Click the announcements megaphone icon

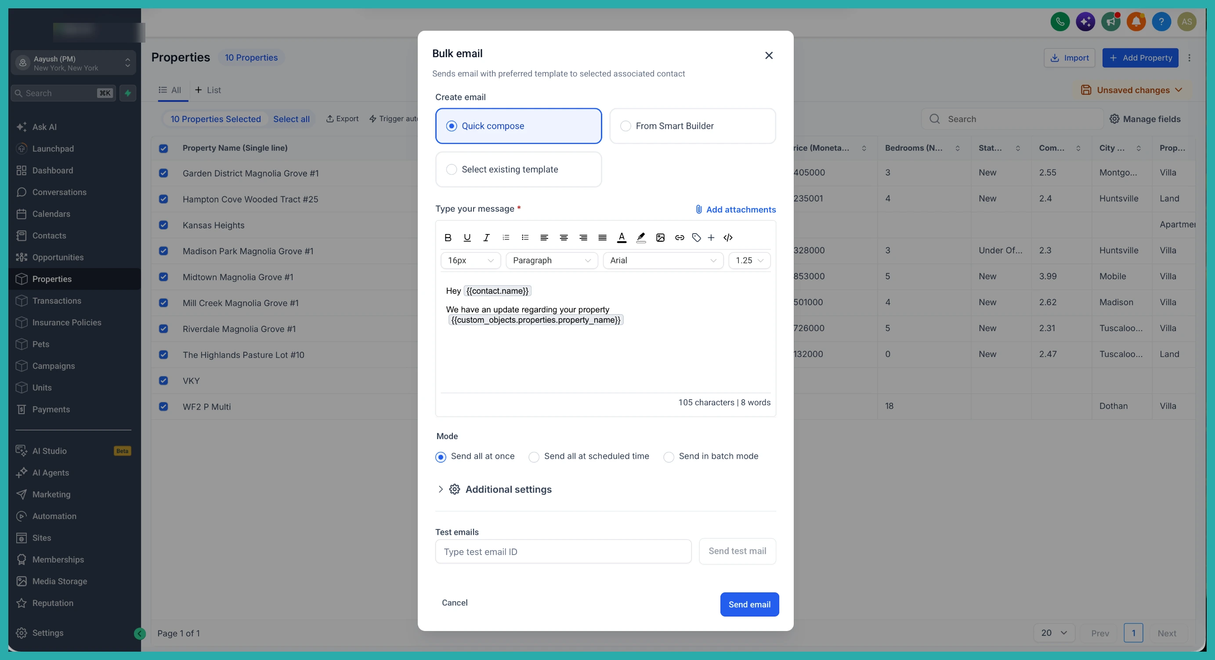(x=1111, y=22)
